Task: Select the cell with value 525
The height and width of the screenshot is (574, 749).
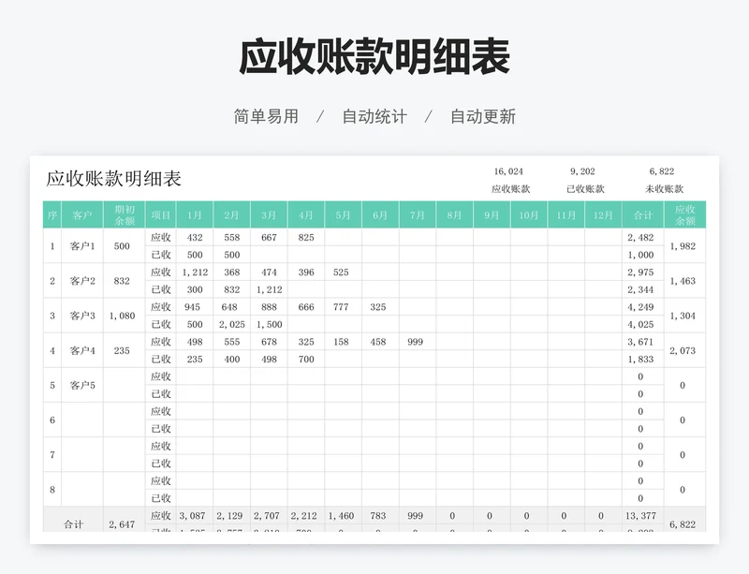Action: click(x=343, y=272)
